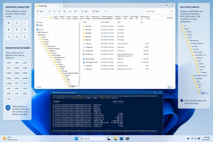Click the Paste icon in Explorer toolbar

click(x=60, y=11)
